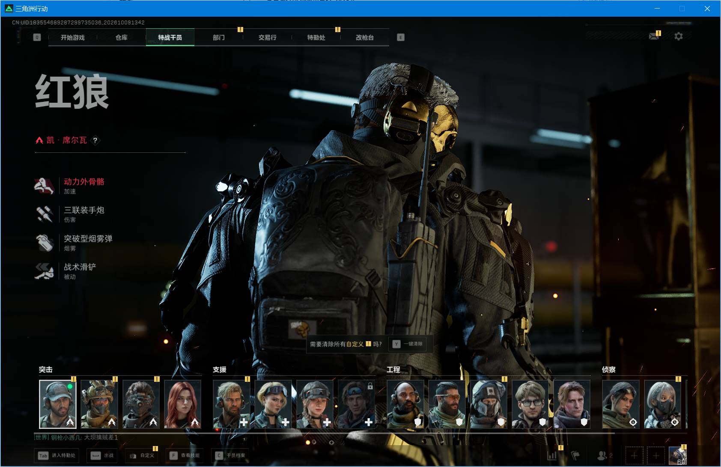Click the question mark beside 凯·席尔瓦
This screenshot has width=721, height=467.
coord(95,140)
